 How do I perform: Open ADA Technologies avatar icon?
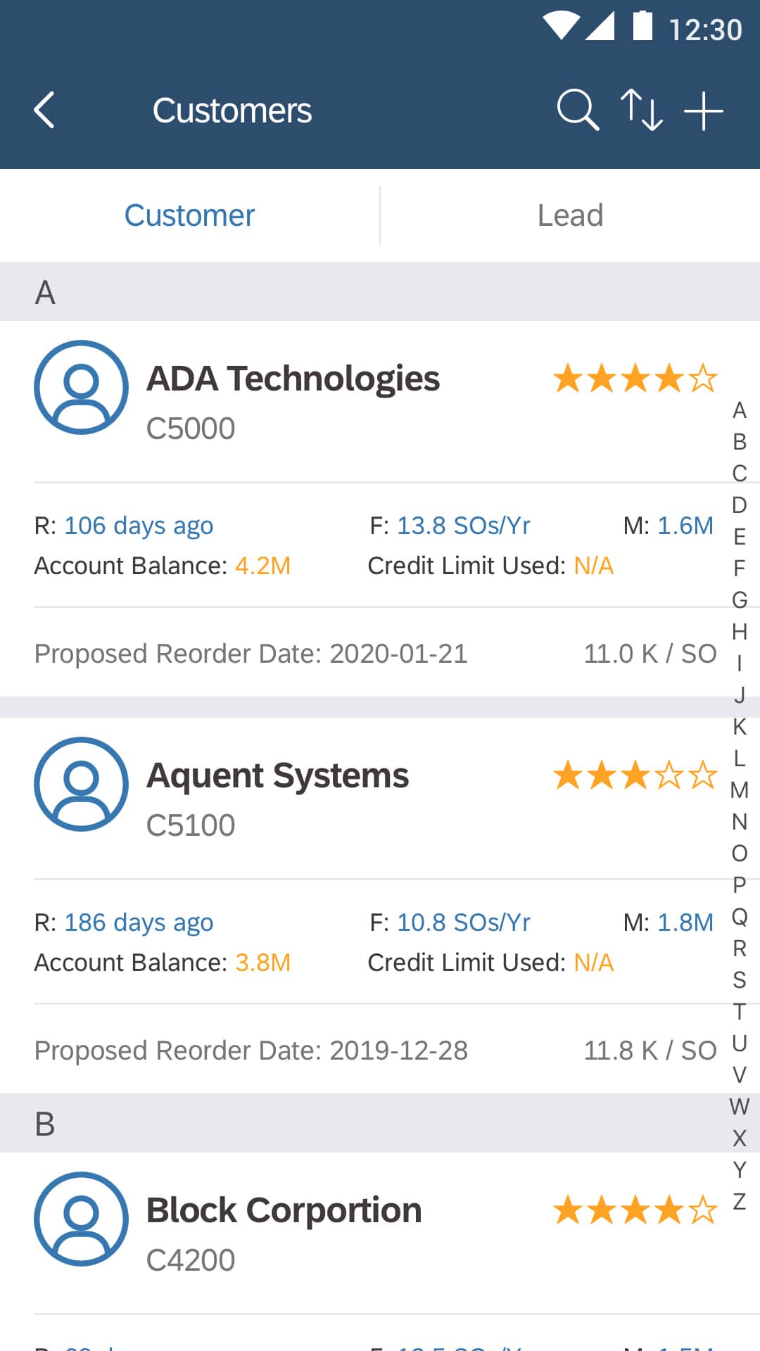[x=82, y=387]
